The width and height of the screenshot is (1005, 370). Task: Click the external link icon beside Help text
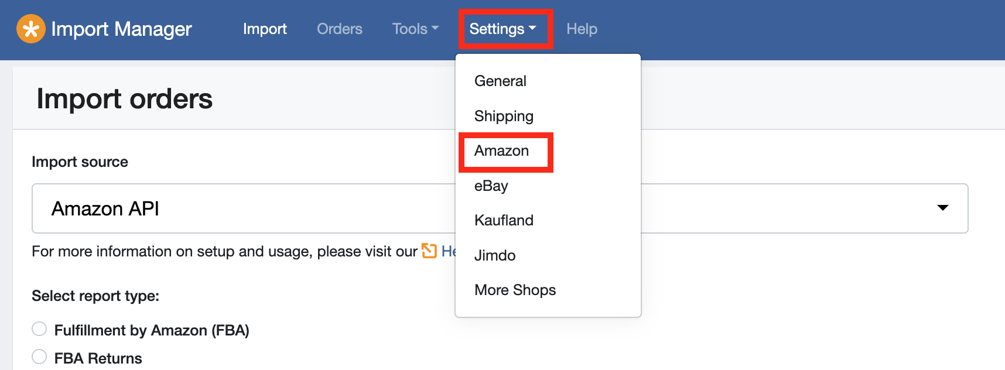[x=429, y=251]
